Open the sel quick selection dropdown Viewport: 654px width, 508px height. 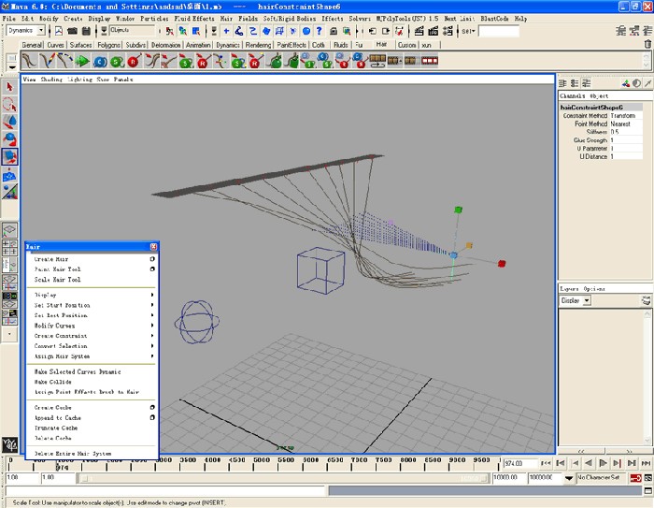(468, 31)
